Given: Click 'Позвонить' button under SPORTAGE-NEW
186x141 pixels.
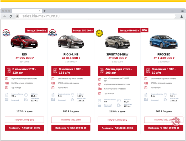Looking at the screenshot, I should [x=117, y=128].
